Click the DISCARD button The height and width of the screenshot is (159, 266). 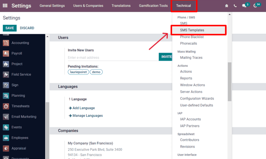(27, 28)
